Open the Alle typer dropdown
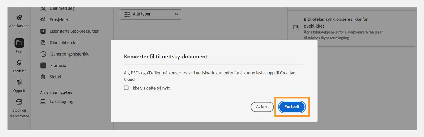This screenshot has height=137, width=424. [151, 14]
